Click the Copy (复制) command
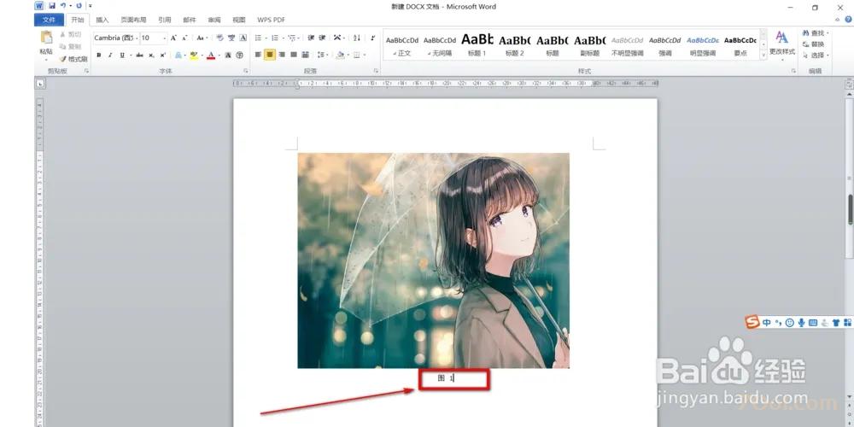 click(71, 46)
